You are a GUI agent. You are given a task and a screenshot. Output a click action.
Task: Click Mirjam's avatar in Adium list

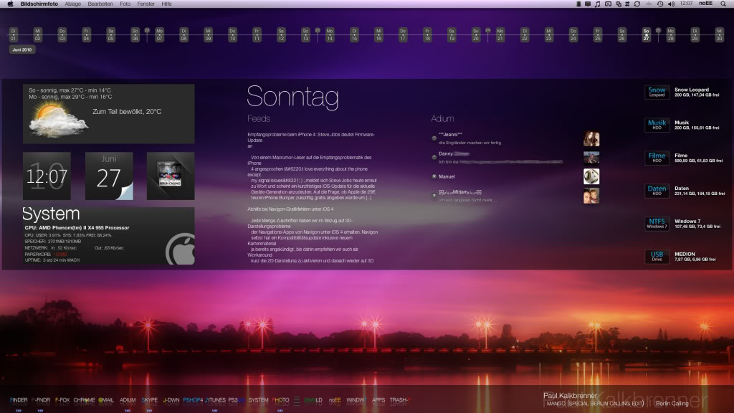pyautogui.click(x=591, y=196)
